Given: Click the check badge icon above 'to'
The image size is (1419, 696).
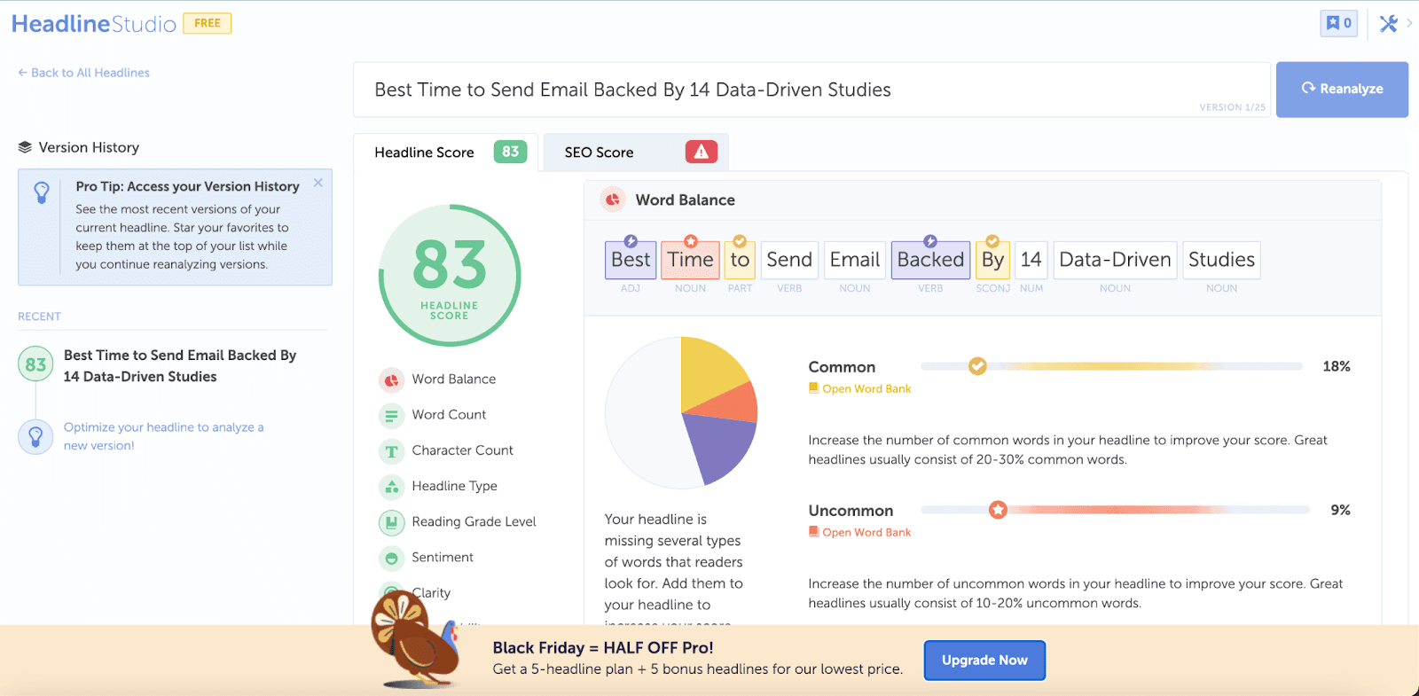Looking at the screenshot, I should pos(740,241).
